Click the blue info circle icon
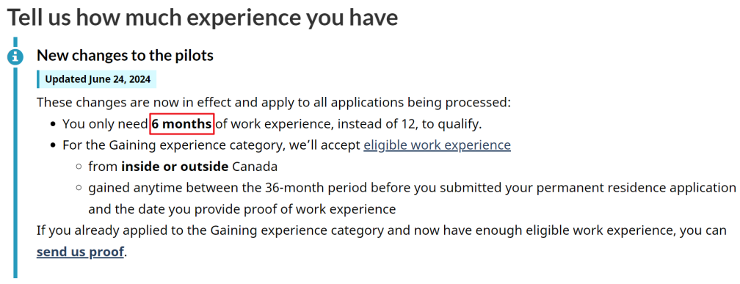The height and width of the screenshot is (284, 740). click(15, 57)
